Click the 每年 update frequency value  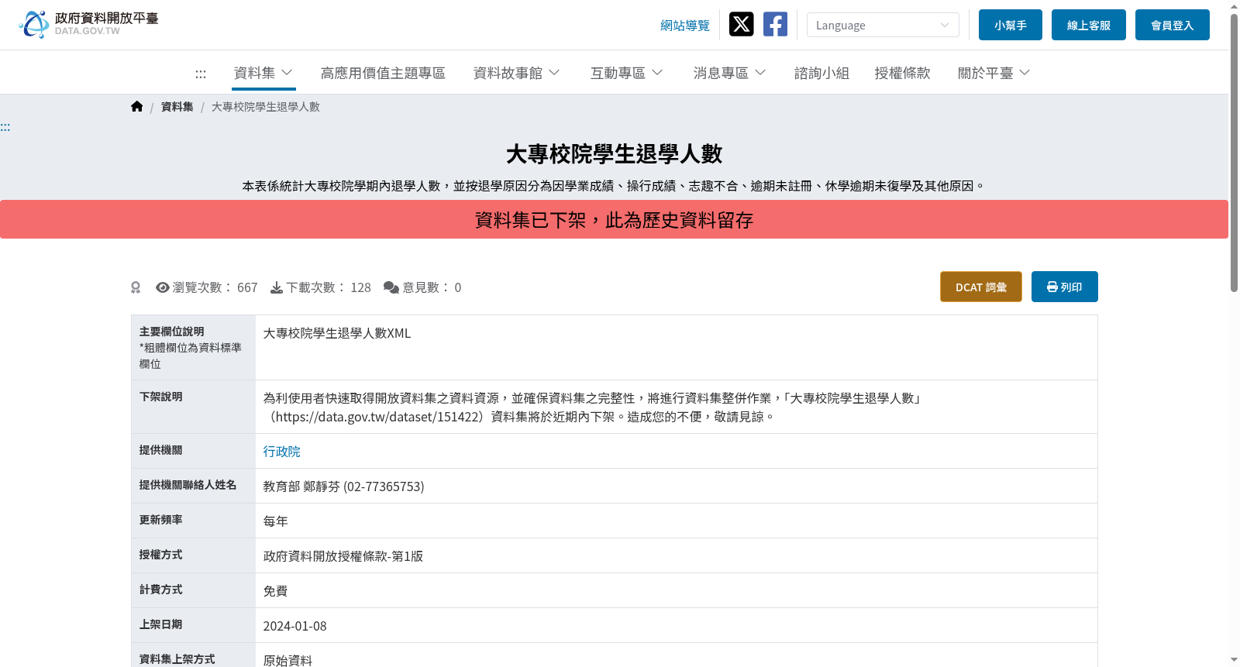point(275,521)
